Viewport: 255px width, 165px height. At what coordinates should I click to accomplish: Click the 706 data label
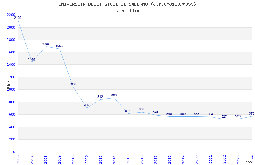[86, 105]
